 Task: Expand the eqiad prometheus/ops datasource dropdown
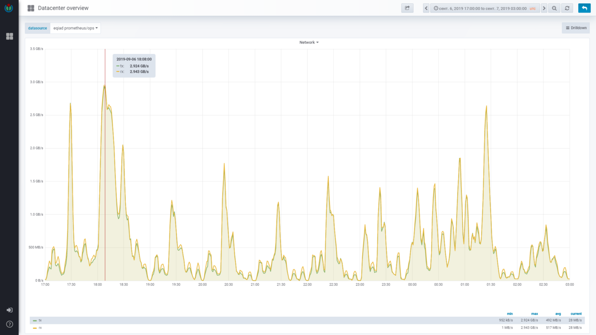click(x=75, y=28)
